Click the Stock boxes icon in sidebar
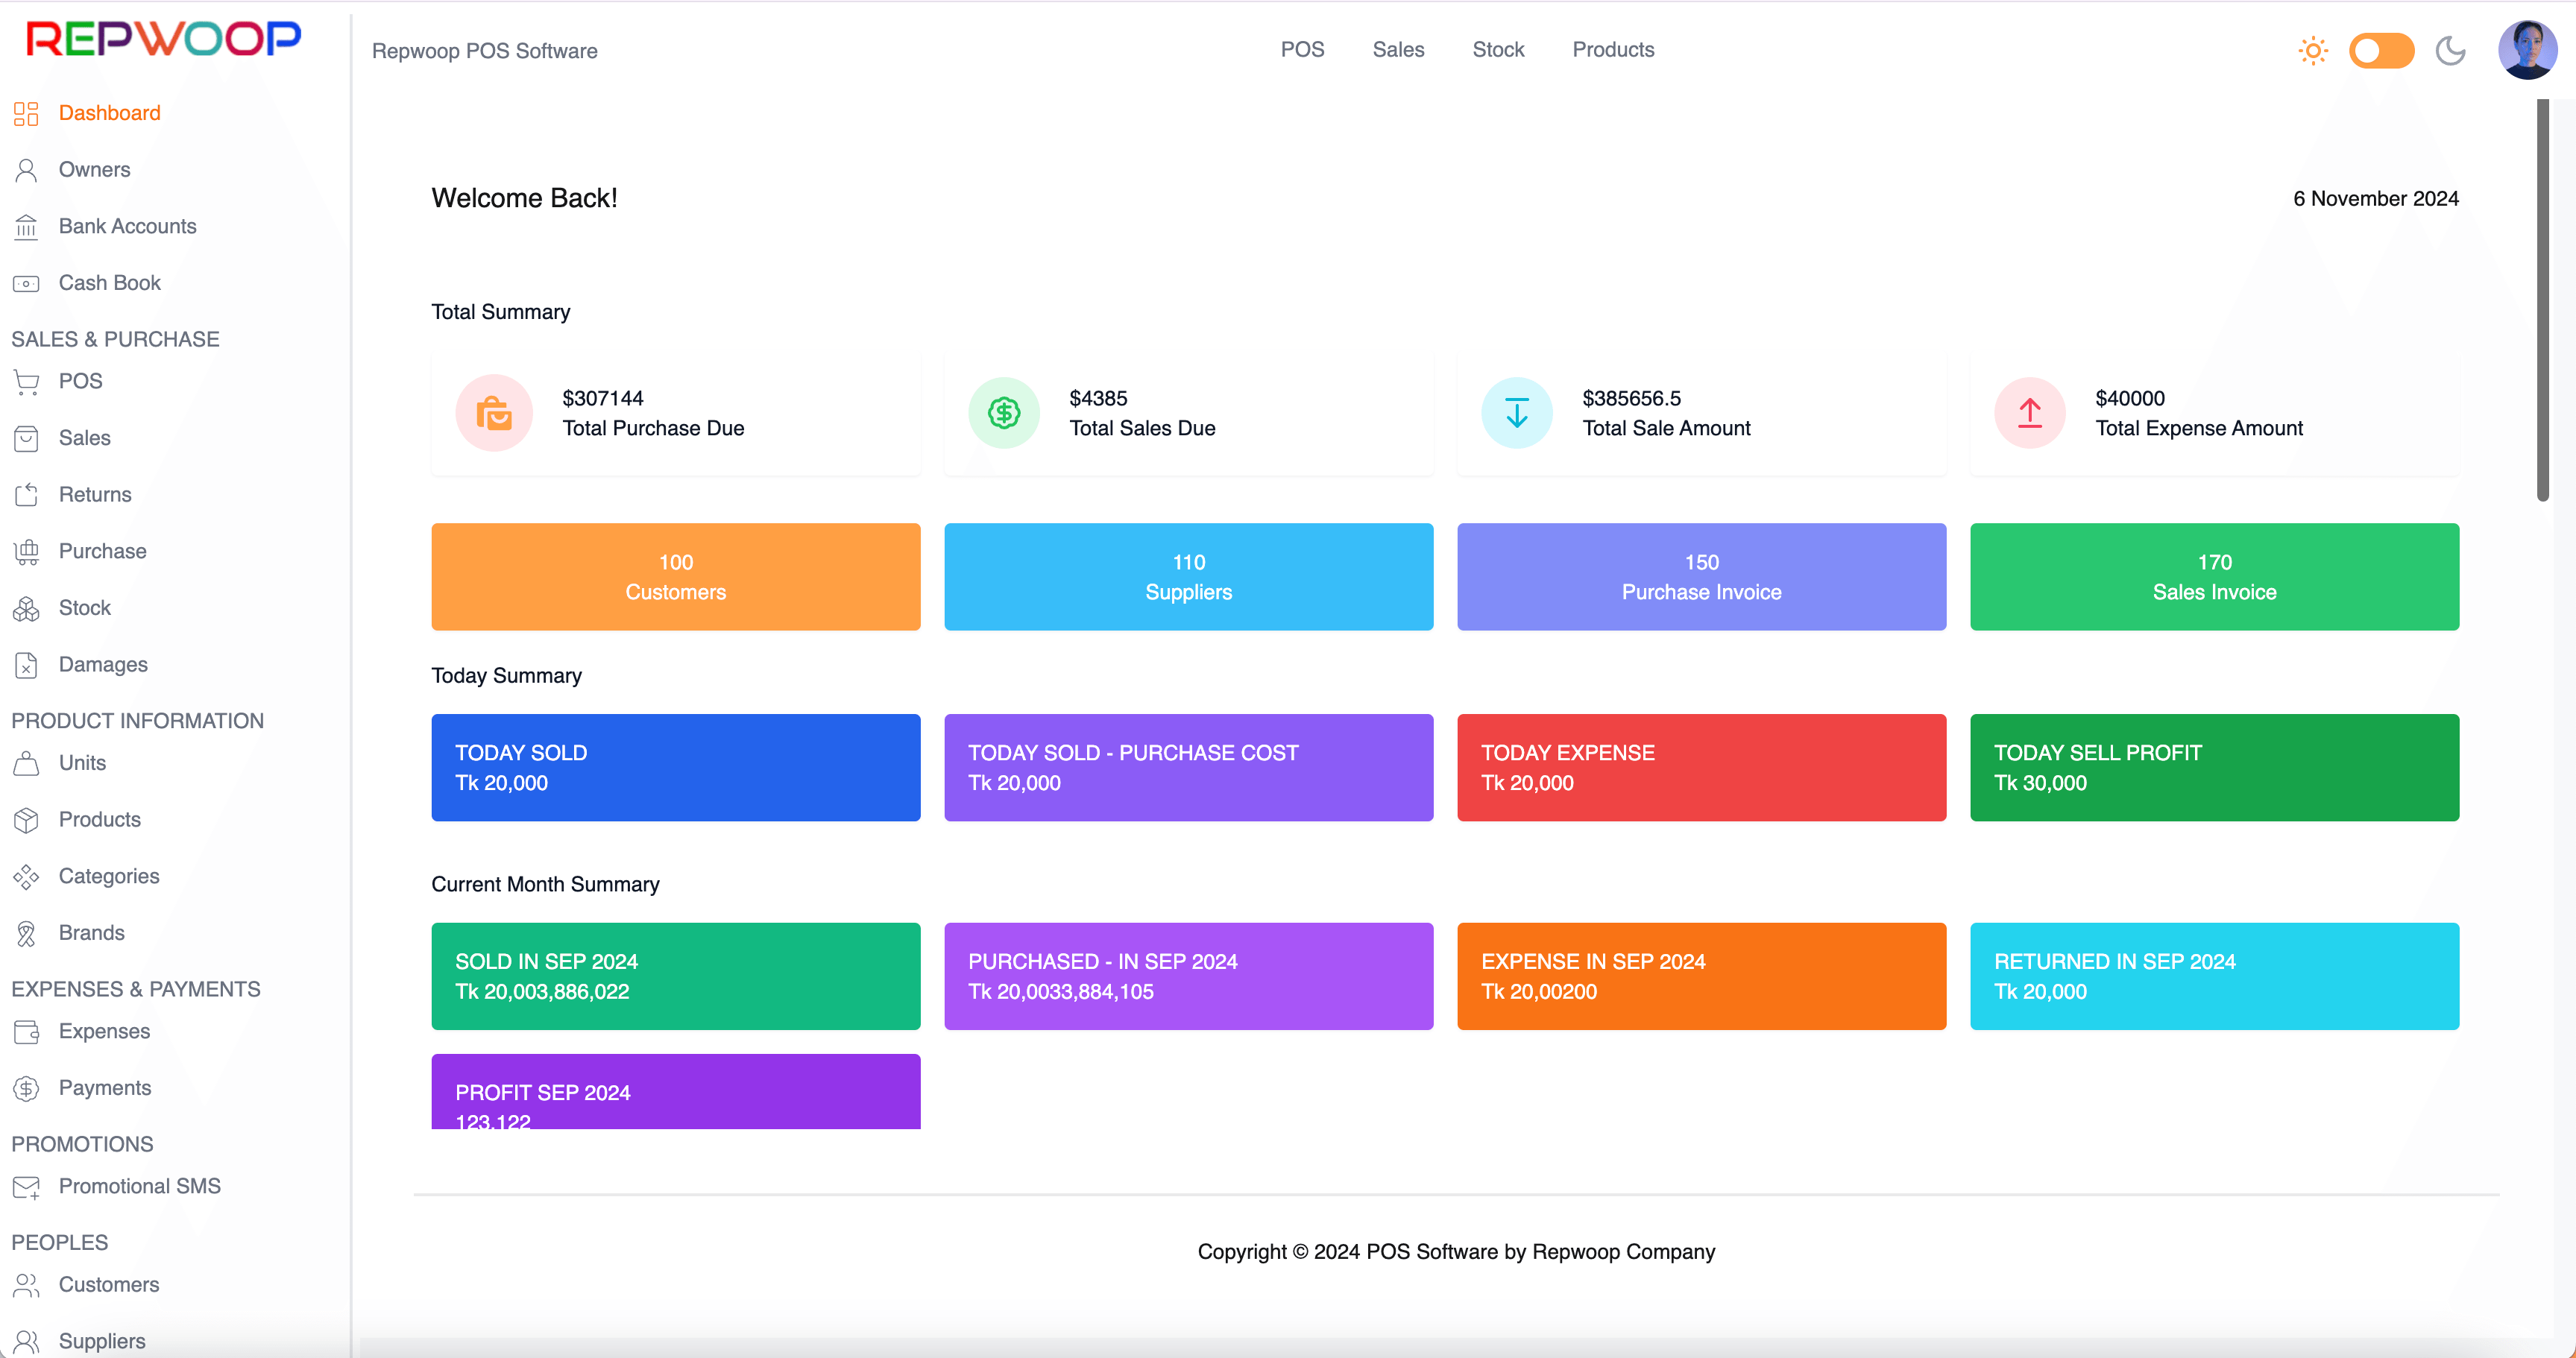Viewport: 2576px width, 1358px height. click(26, 608)
